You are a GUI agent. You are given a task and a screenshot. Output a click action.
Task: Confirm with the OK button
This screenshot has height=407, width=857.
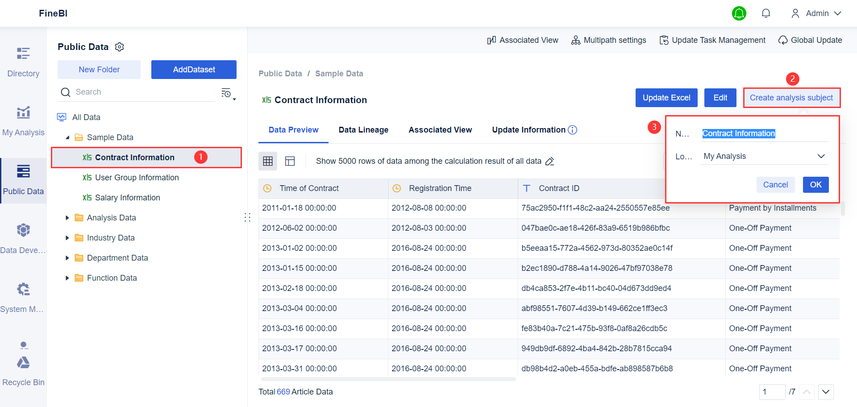click(x=815, y=184)
